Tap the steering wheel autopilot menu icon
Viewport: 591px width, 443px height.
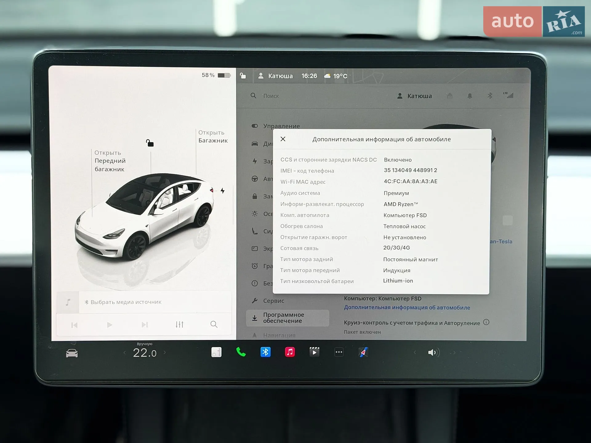coord(255,179)
